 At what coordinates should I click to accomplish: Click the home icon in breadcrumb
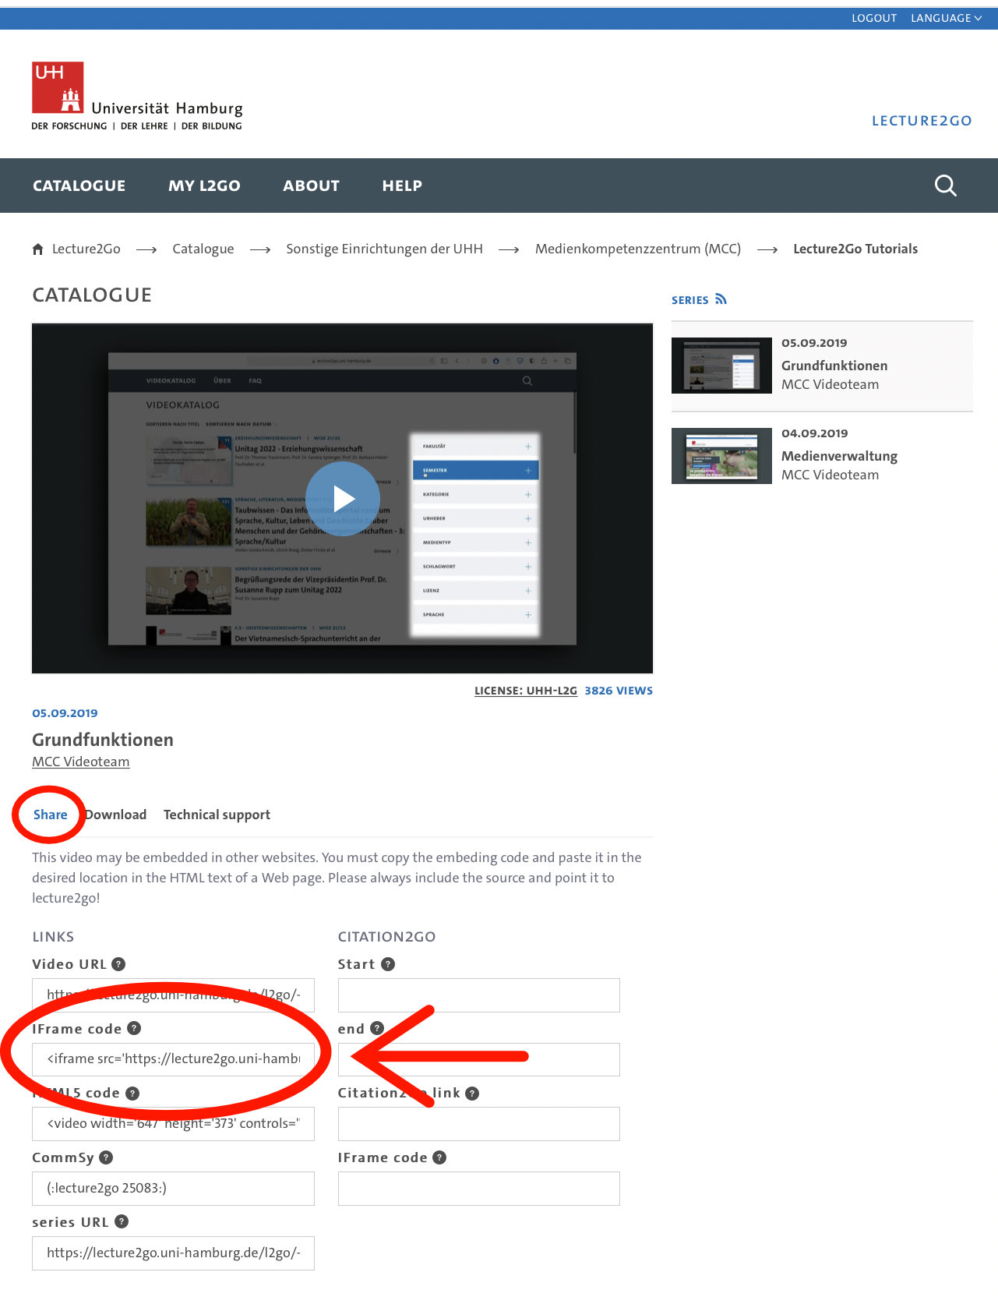[37, 249]
